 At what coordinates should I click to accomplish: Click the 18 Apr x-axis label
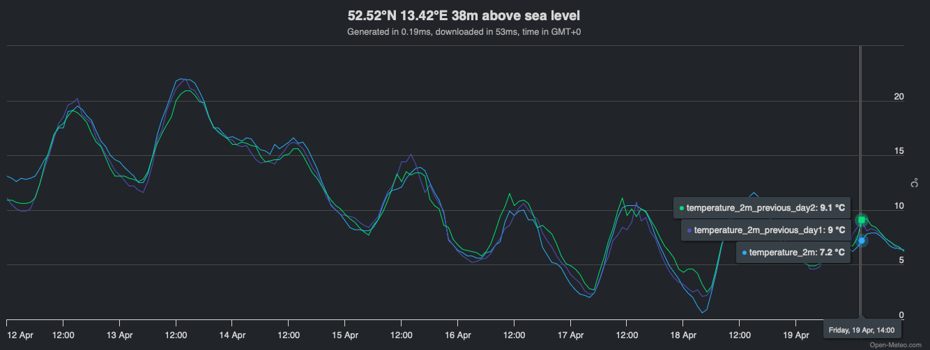pyautogui.click(x=683, y=335)
